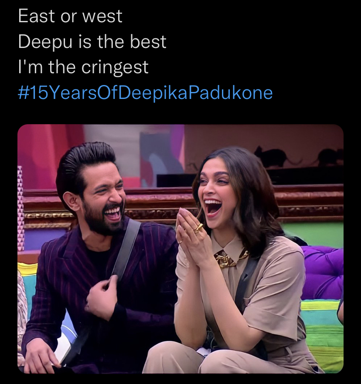Tap the 'Deepu is the best' text line
The width and height of the screenshot is (361, 384).
click(x=92, y=42)
